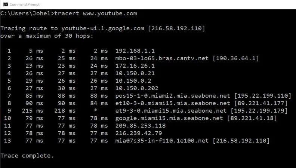Click the hop 3 address 172.16.26.1
The width and height of the screenshot is (296, 168).
tap(135, 66)
